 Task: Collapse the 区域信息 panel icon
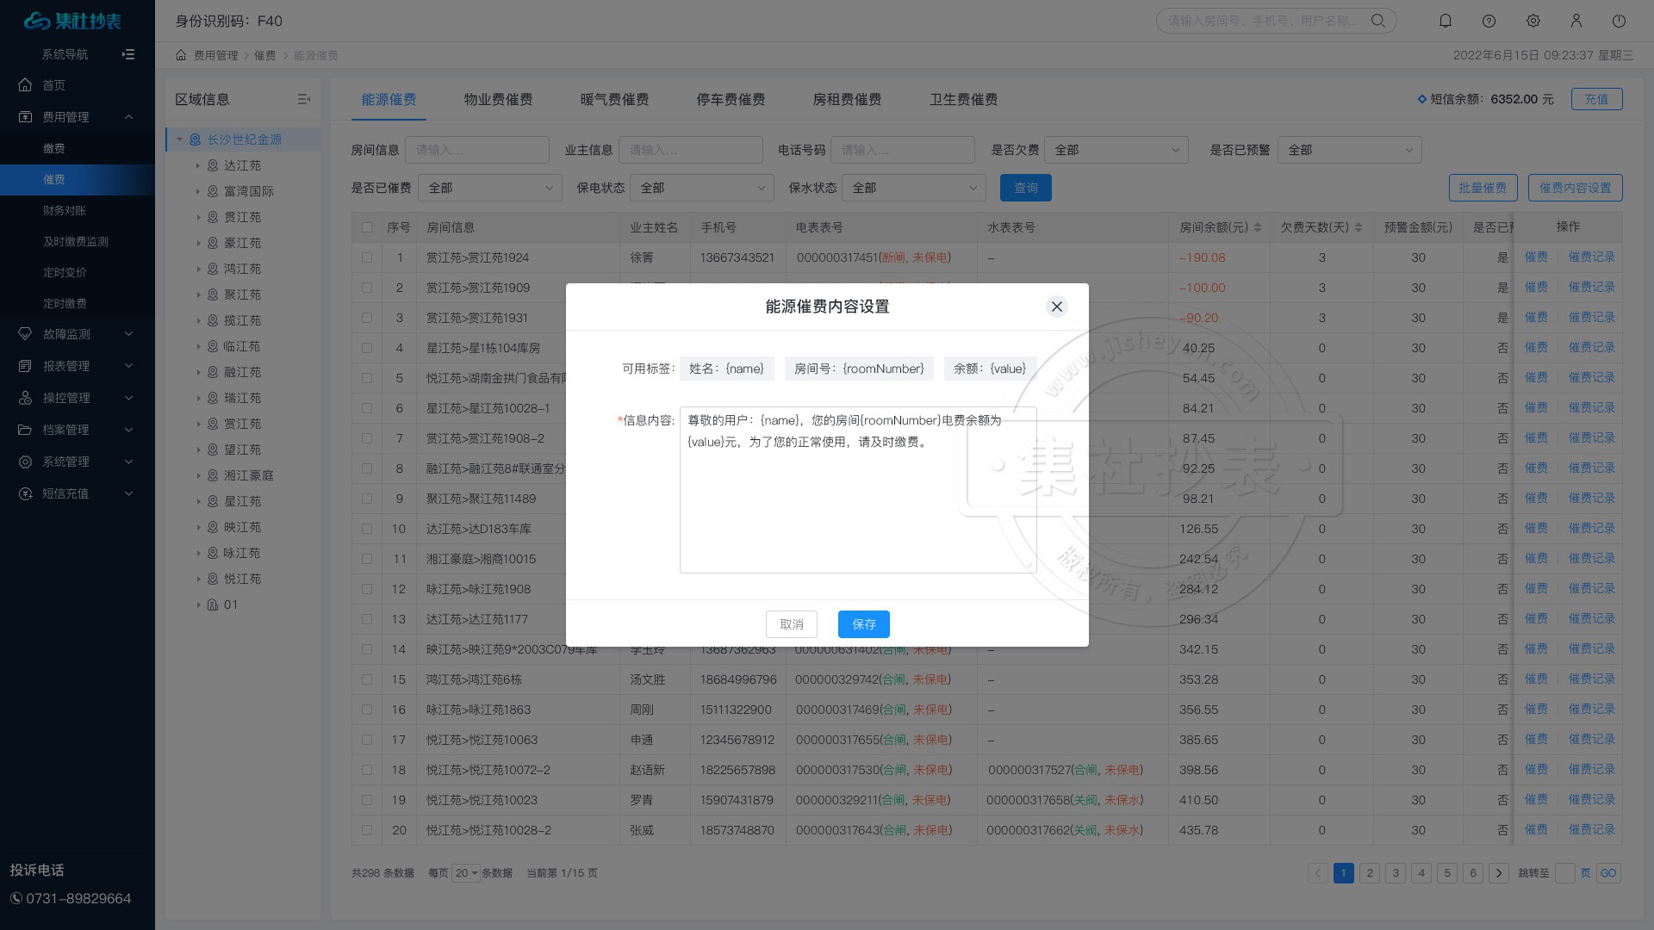303,99
